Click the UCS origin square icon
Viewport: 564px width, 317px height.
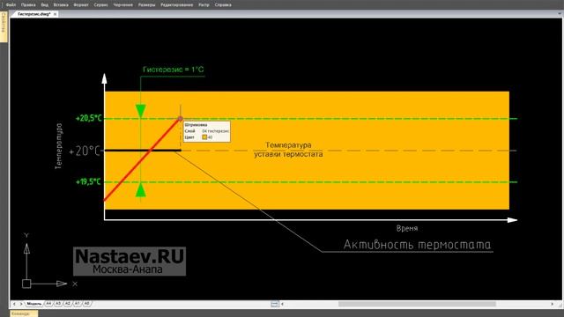(26, 284)
